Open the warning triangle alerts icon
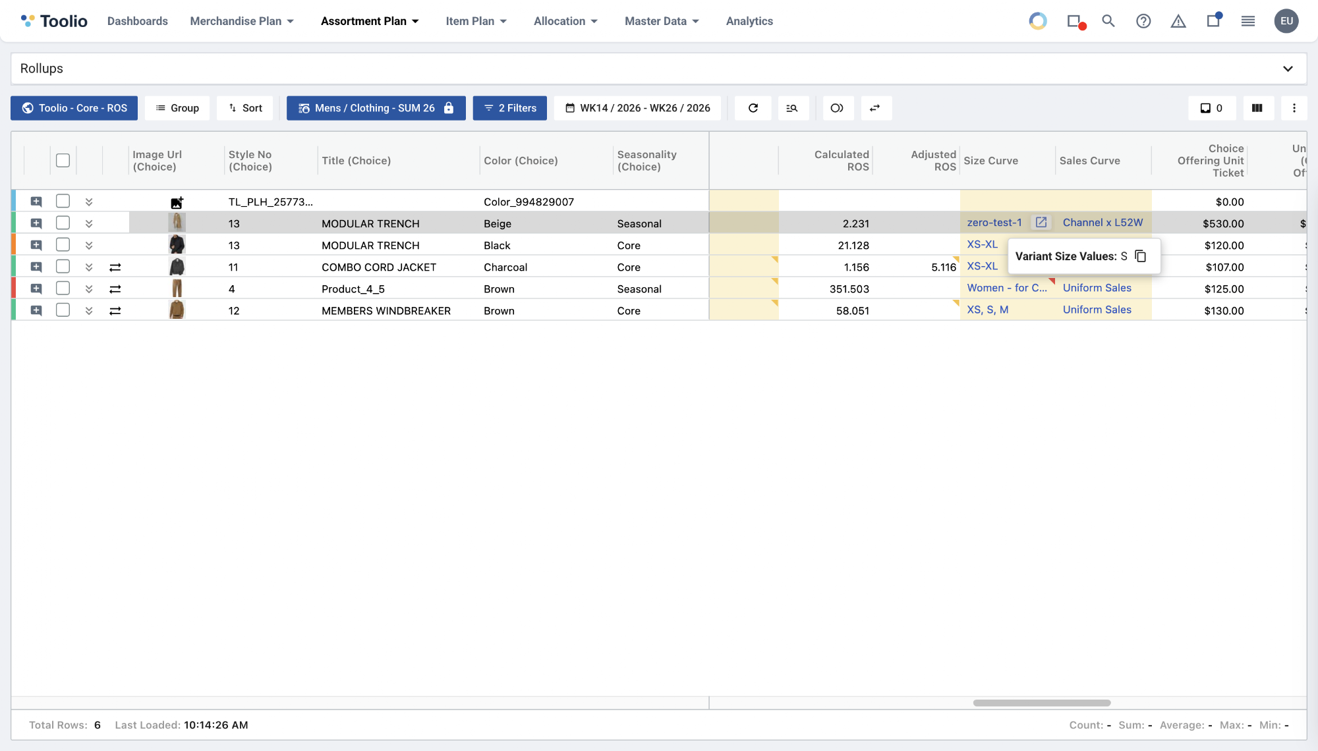This screenshot has width=1318, height=751. 1178,21
